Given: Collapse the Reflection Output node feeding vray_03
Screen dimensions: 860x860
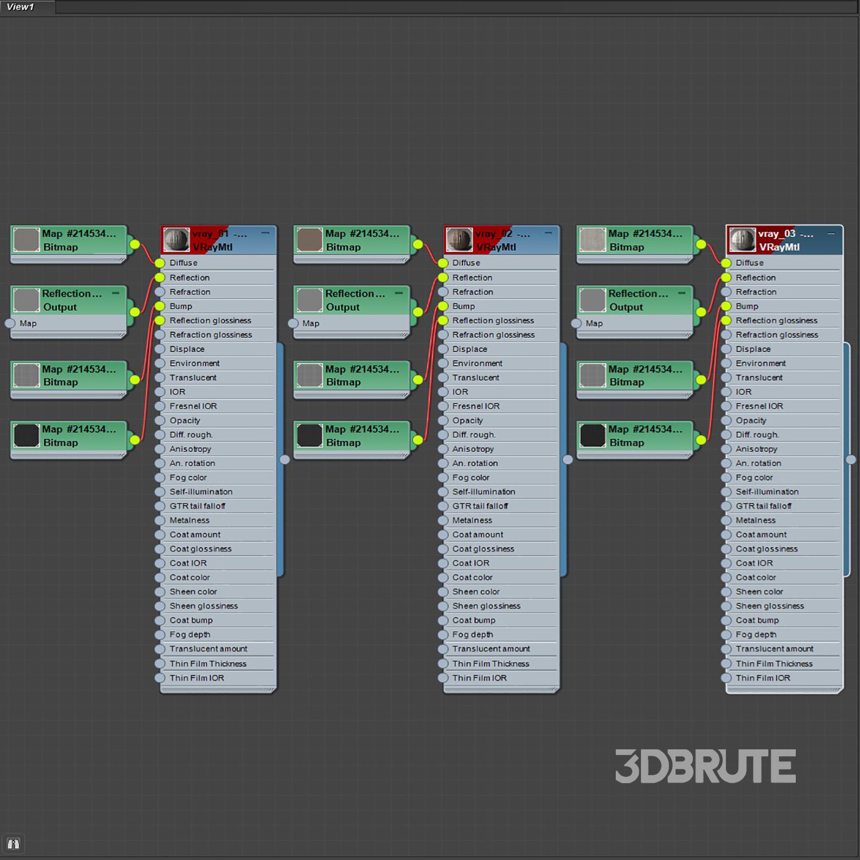Looking at the screenshot, I should coord(682,293).
